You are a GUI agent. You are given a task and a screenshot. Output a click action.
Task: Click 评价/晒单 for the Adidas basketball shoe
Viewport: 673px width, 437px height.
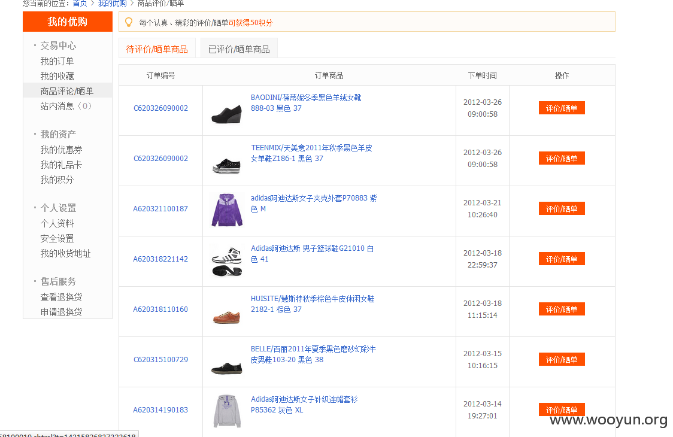point(562,259)
